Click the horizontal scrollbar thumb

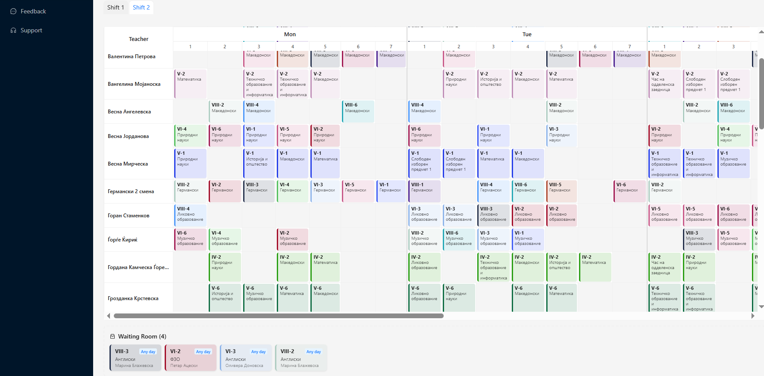(x=279, y=316)
